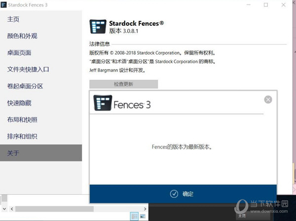This screenshot has width=296, height=221.
Task: Click the 检查更新 check update button
Action: tap(124, 84)
